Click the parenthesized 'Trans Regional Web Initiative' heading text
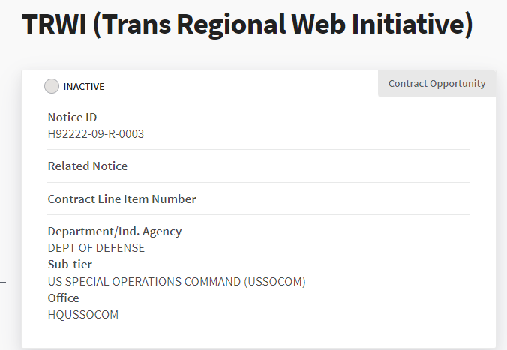Viewport: 507px width, 350px height. pyautogui.click(x=286, y=25)
